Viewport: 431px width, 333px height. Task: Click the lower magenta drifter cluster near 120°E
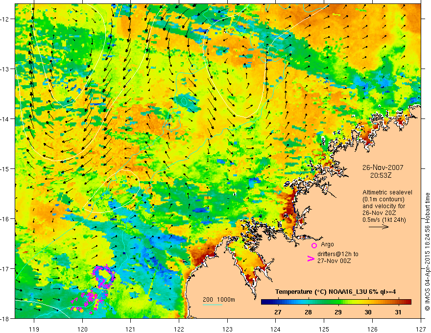(x=87, y=301)
